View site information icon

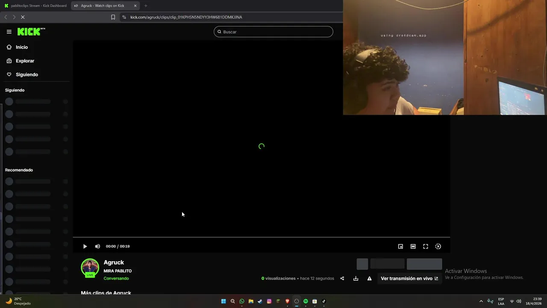pos(124,17)
